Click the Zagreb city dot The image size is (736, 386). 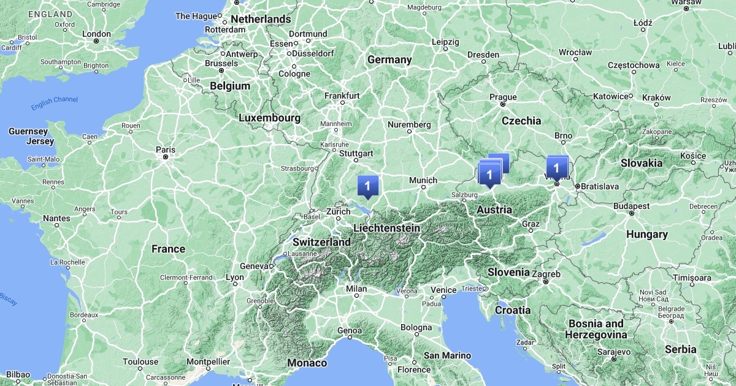click(x=545, y=282)
